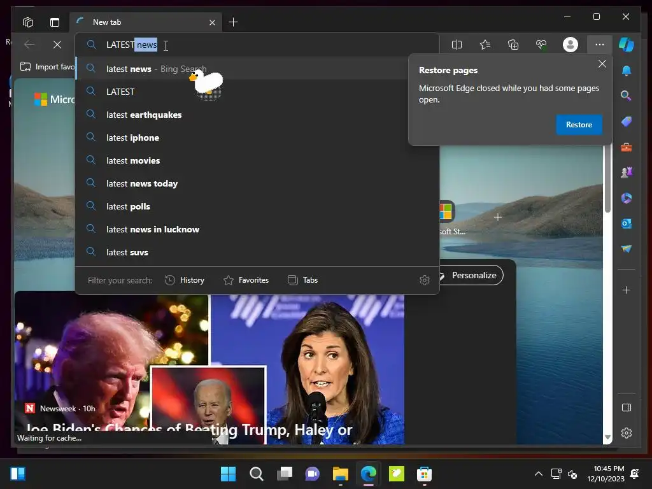
Task: Open sidebar settings gear icon
Action: click(627, 433)
